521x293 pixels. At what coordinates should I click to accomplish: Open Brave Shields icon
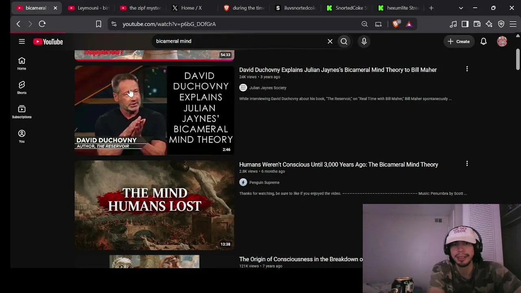[396, 24]
